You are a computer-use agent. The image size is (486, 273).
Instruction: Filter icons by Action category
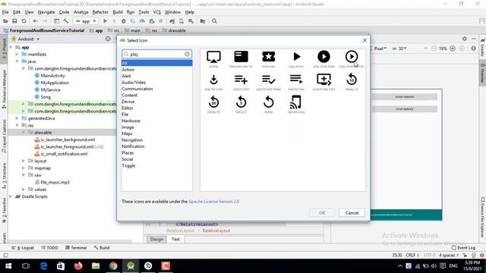tap(128, 70)
